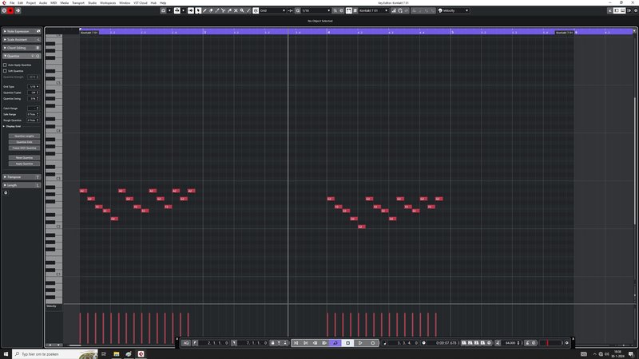Click the Stop transport button
This screenshot has width=639, height=359.
coord(348,343)
